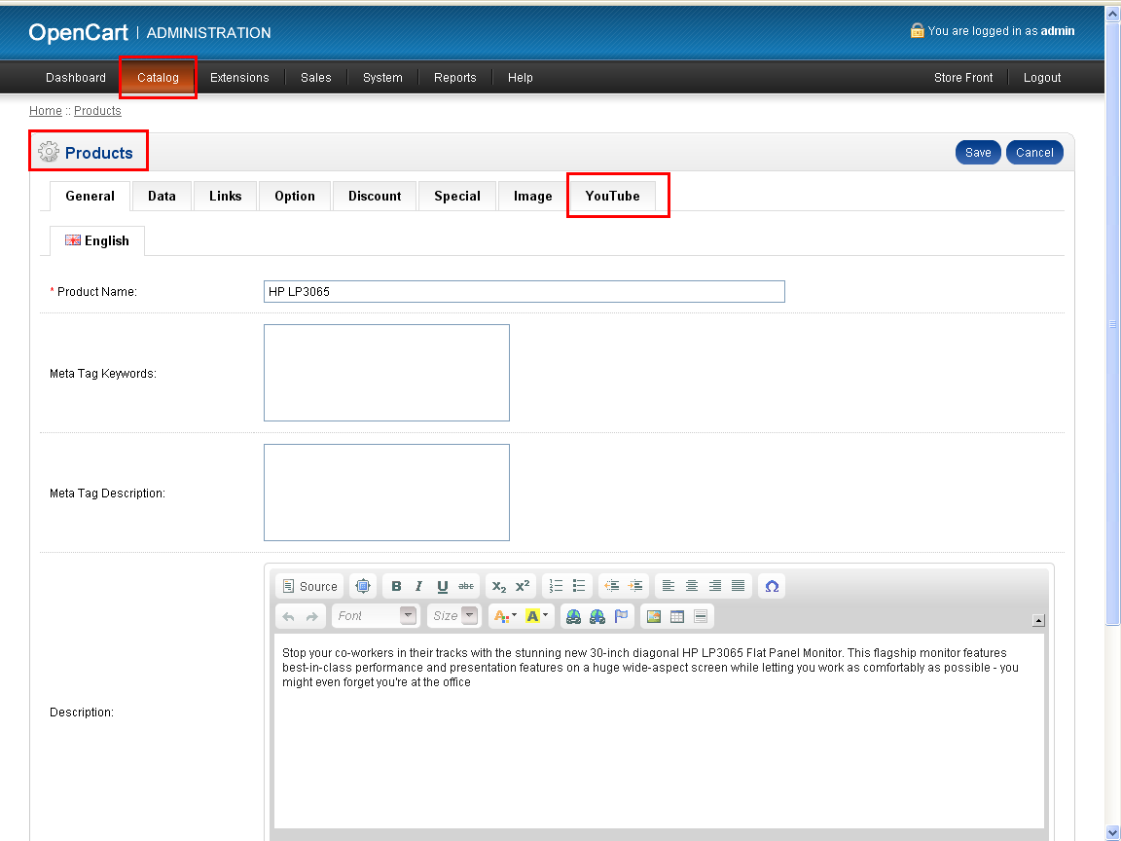Toggle bold formatting
This screenshot has width=1121, height=841.
pos(396,586)
